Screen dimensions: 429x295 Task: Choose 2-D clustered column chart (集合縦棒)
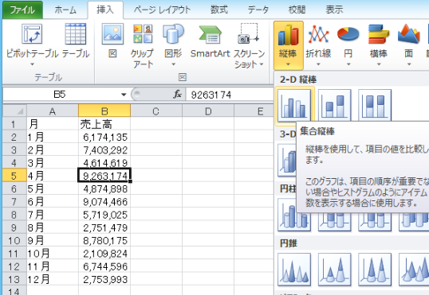(x=294, y=105)
